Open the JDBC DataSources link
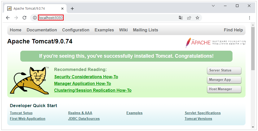258x131 pixels. tap(84, 119)
